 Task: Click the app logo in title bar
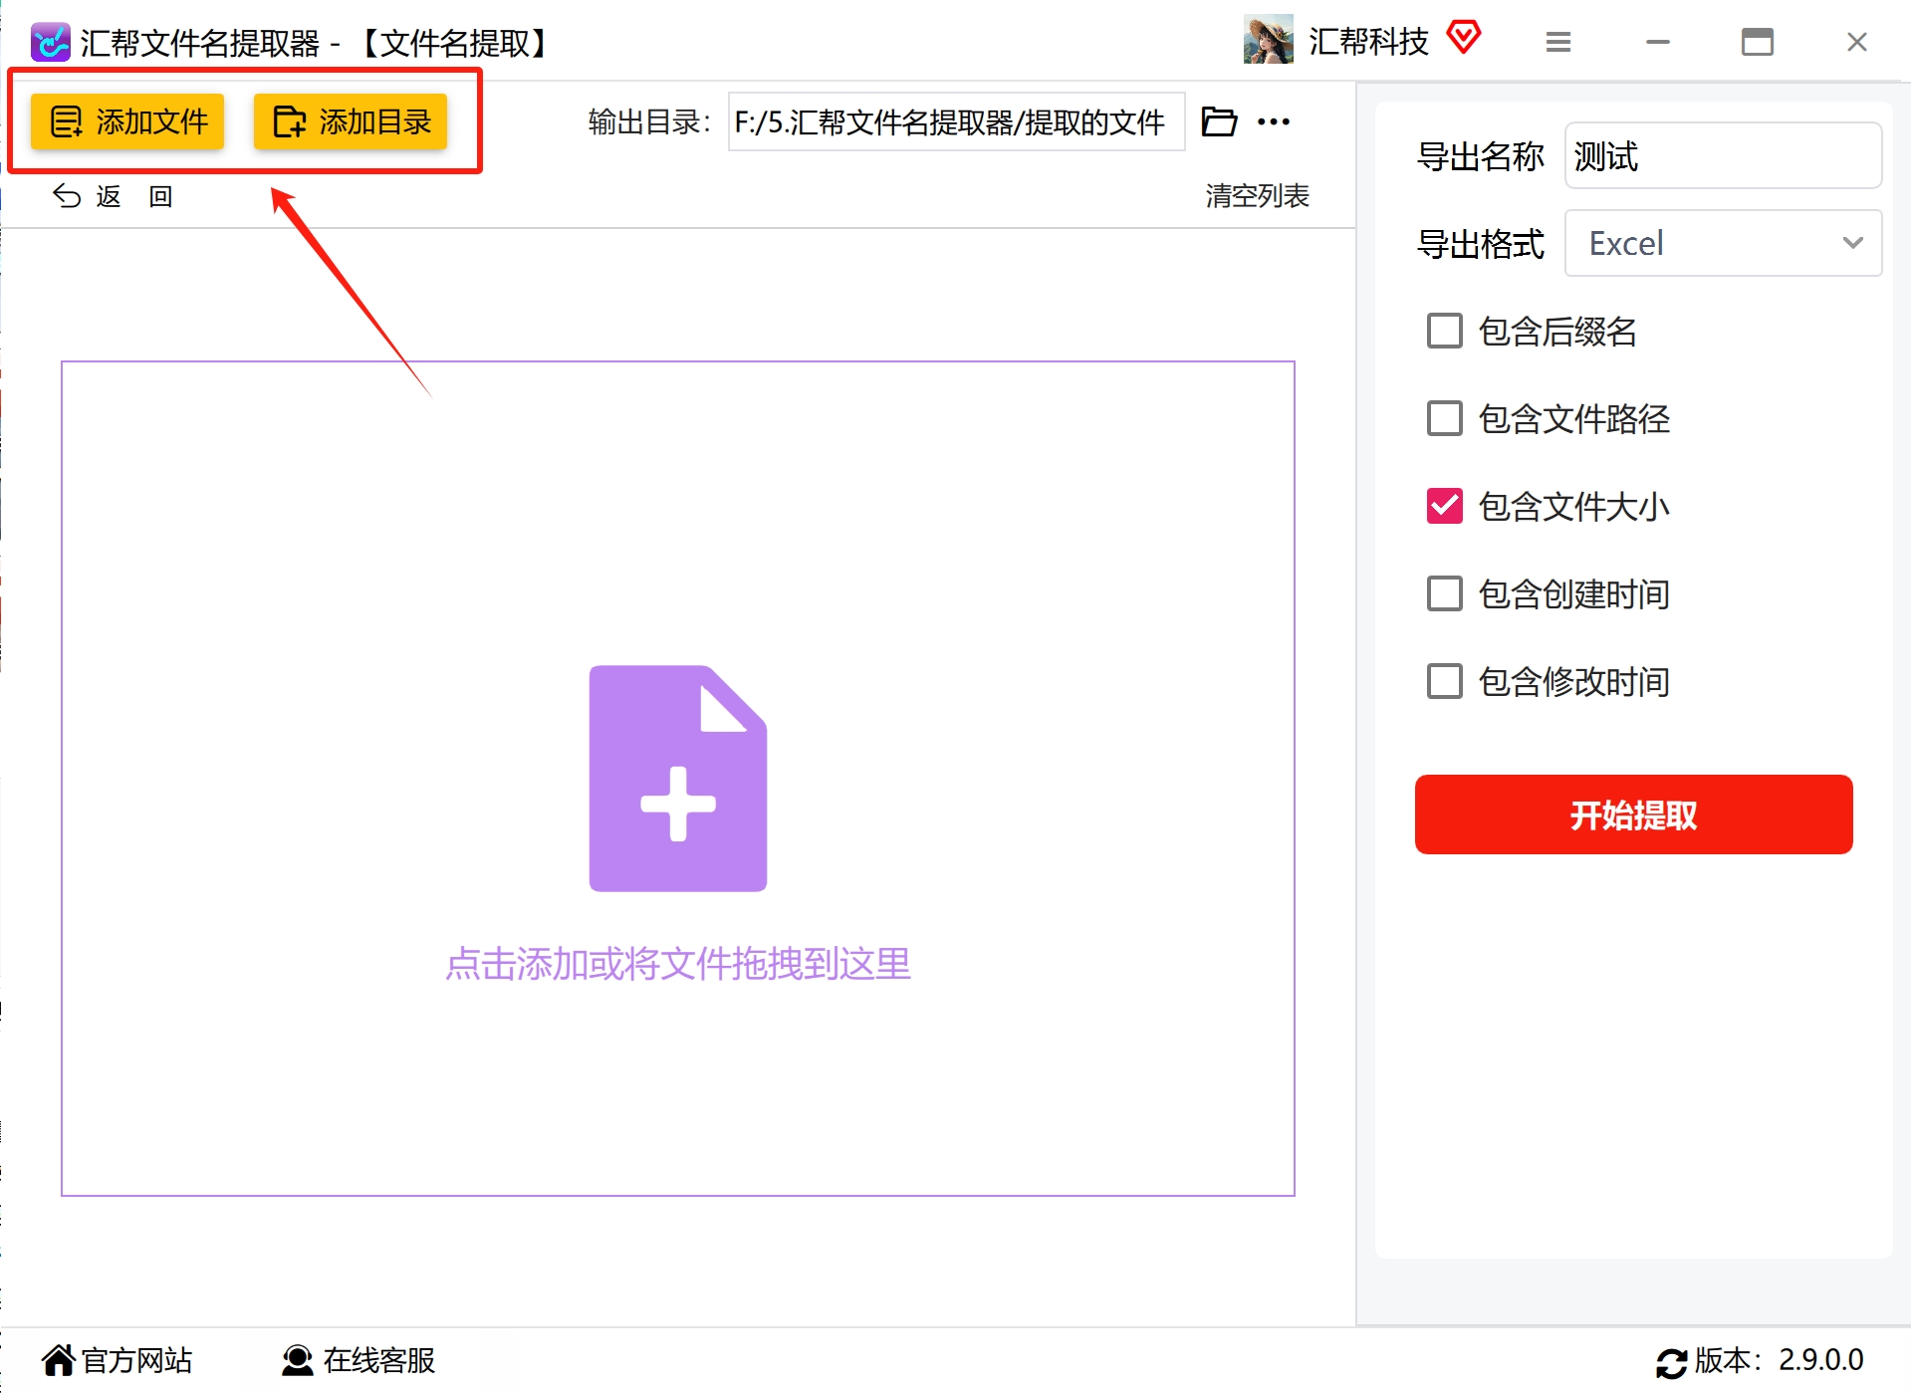point(50,42)
